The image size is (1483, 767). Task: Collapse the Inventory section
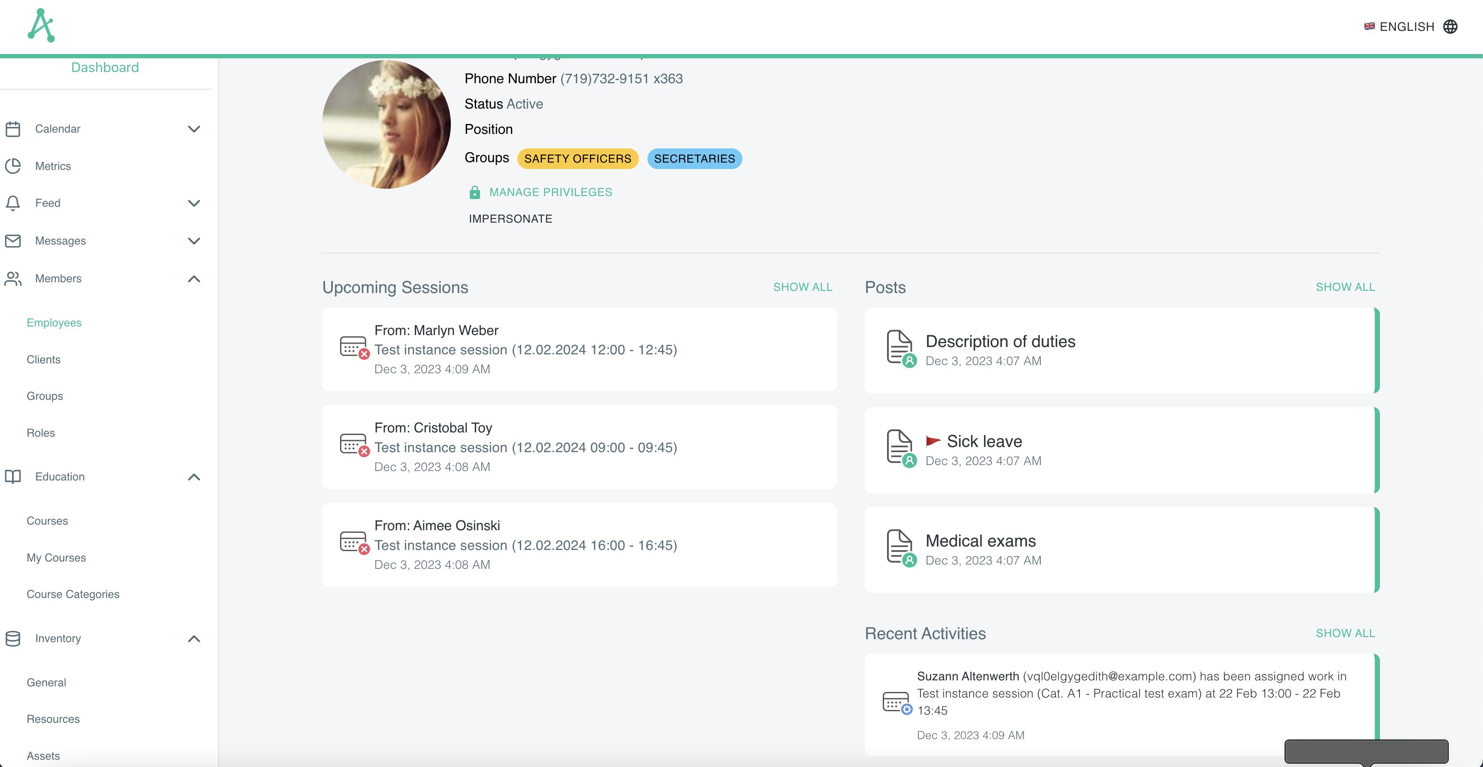pyautogui.click(x=194, y=639)
